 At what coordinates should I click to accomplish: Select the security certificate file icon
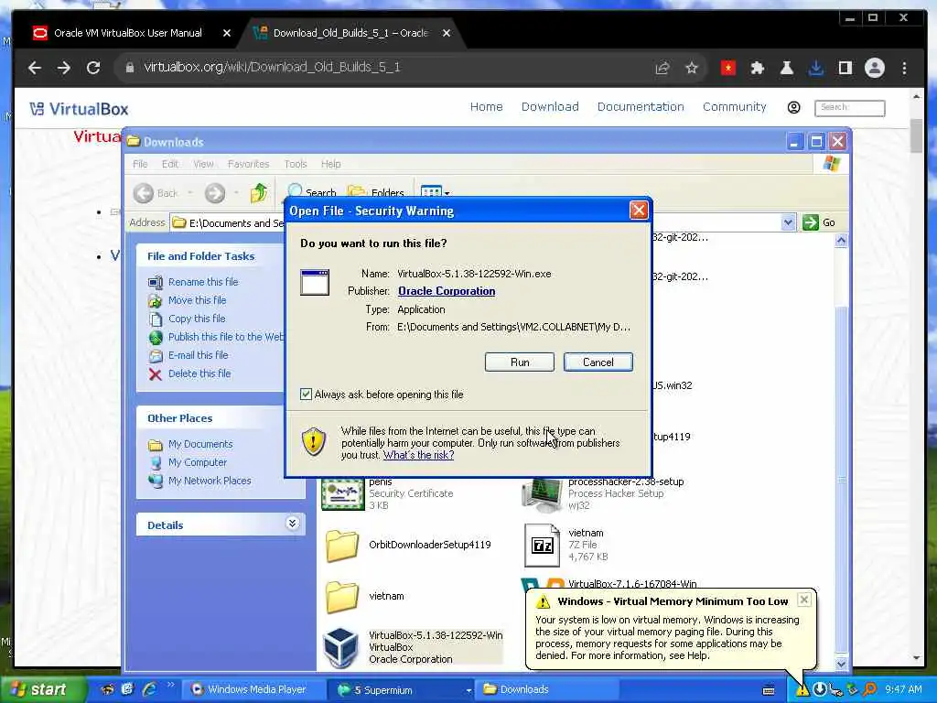point(342,493)
